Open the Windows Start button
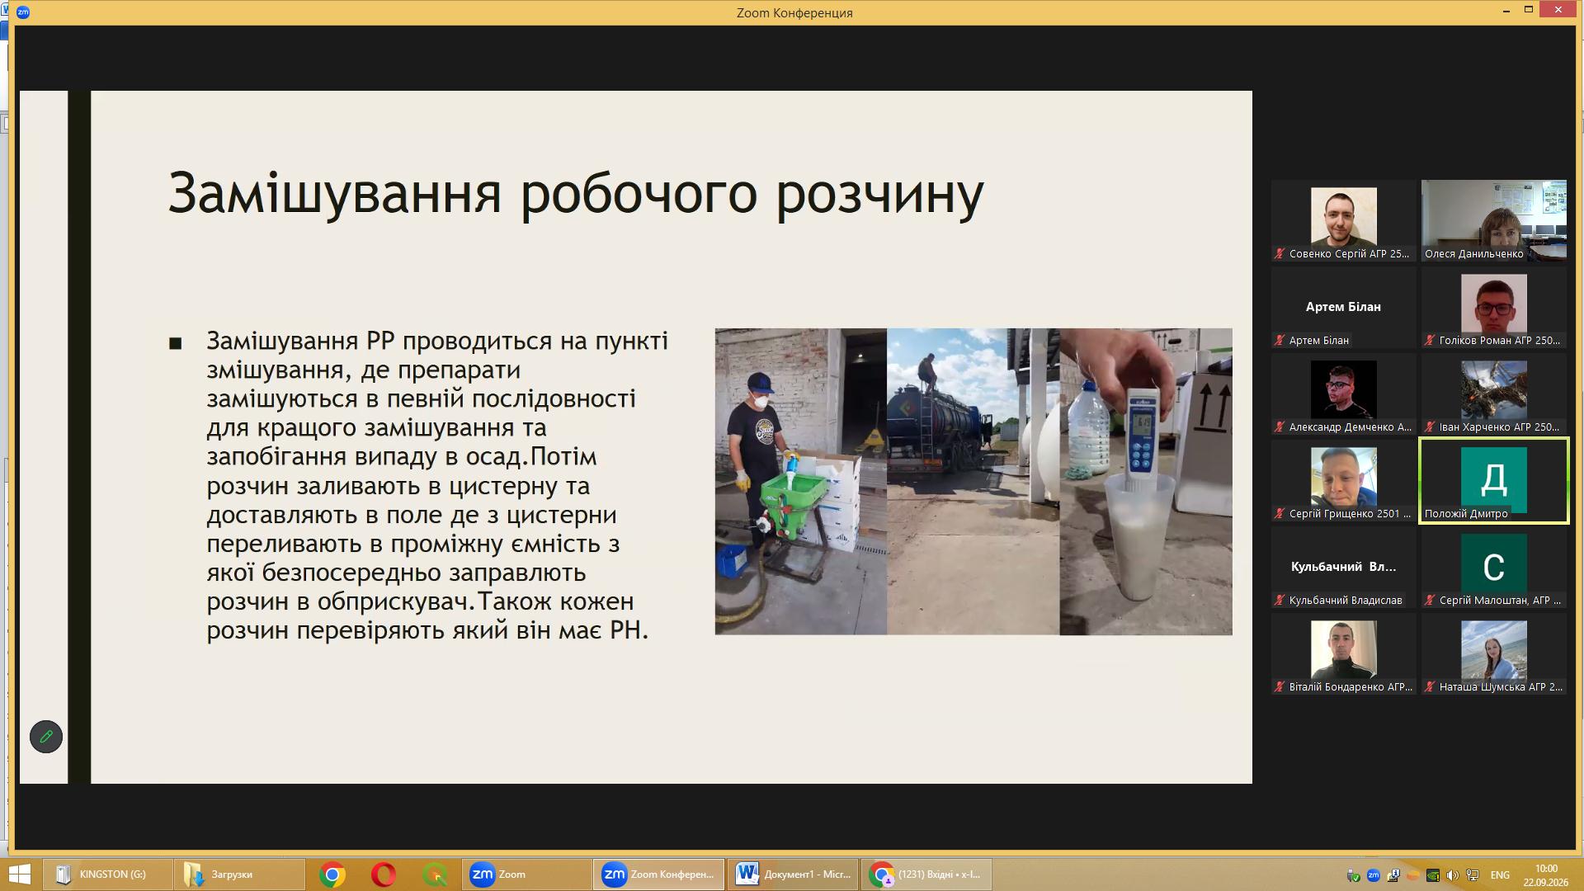The height and width of the screenshot is (891, 1584). pyautogui.click(x=18, y=874)
